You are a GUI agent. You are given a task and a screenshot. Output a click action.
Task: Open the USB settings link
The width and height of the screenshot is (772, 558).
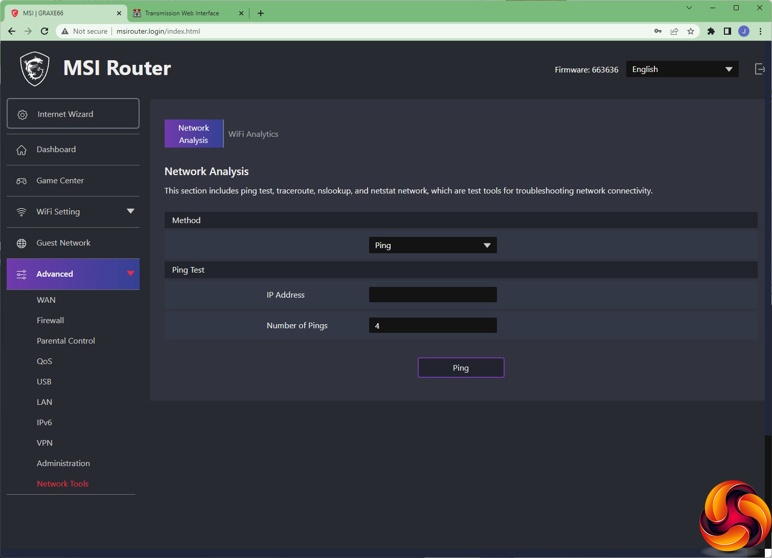coord(44,382)
